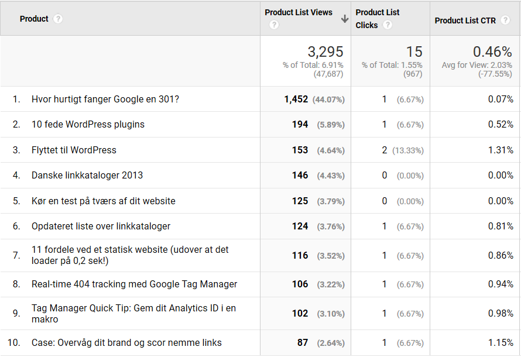521x357 pixels.
Task: Open "Opdateret liste over linkkataloger" entry
Action: [101, 226]
